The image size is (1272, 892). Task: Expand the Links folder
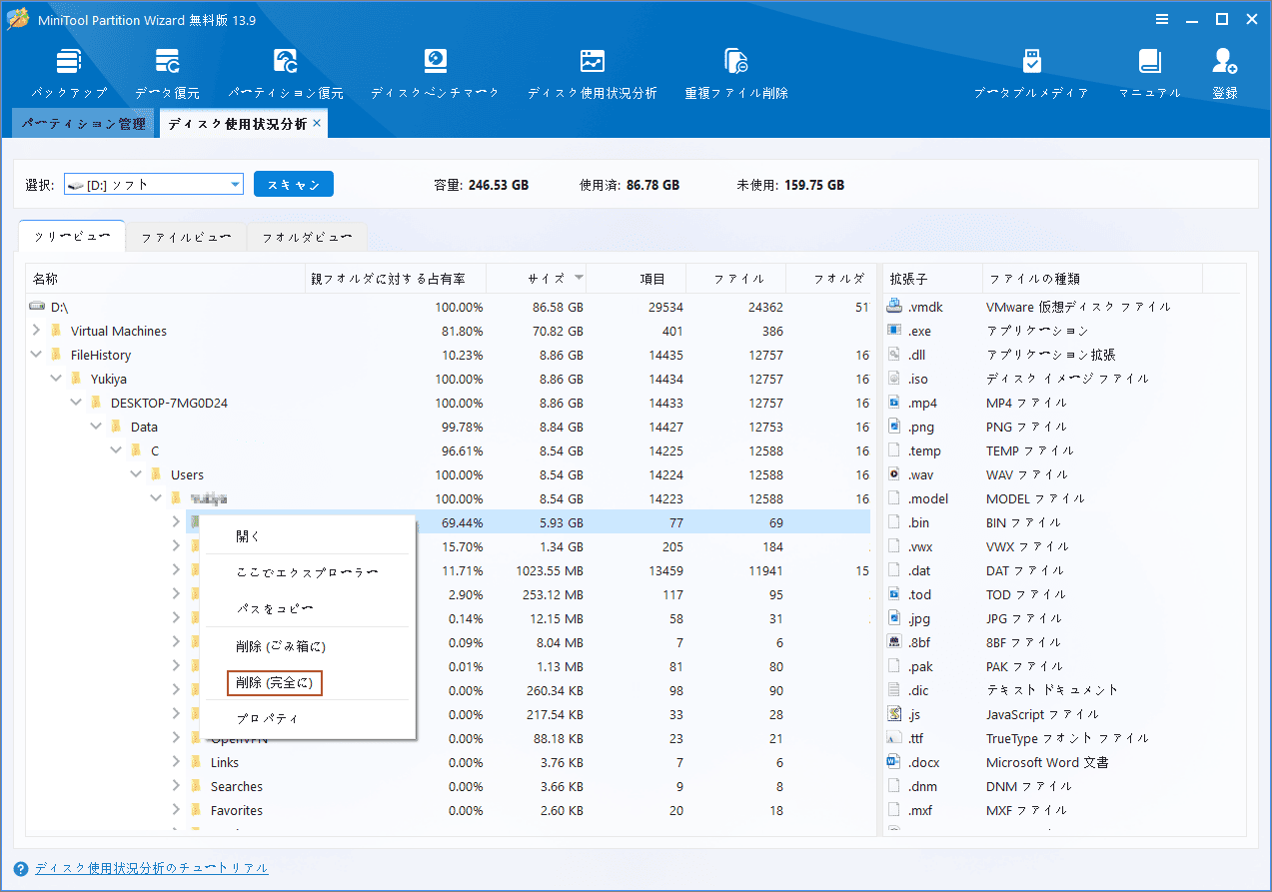point(177,761)
